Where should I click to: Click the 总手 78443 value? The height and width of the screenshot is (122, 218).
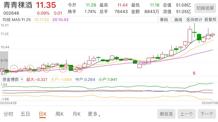(x=121, y=12)
